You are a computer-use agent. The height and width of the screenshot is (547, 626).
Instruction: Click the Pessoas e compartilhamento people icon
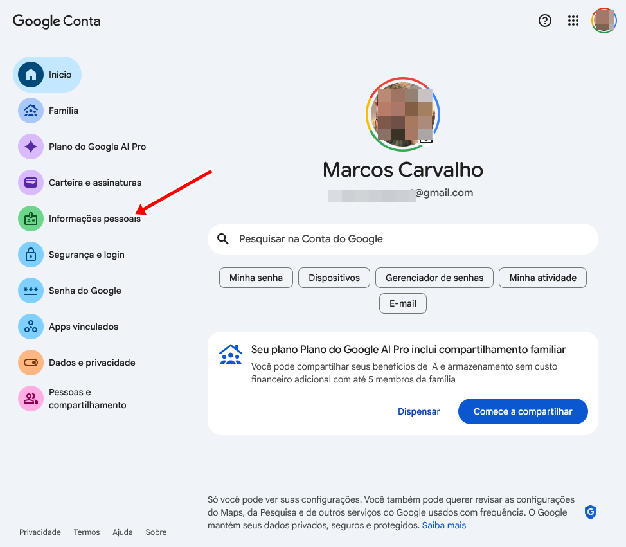click(31, 398)
